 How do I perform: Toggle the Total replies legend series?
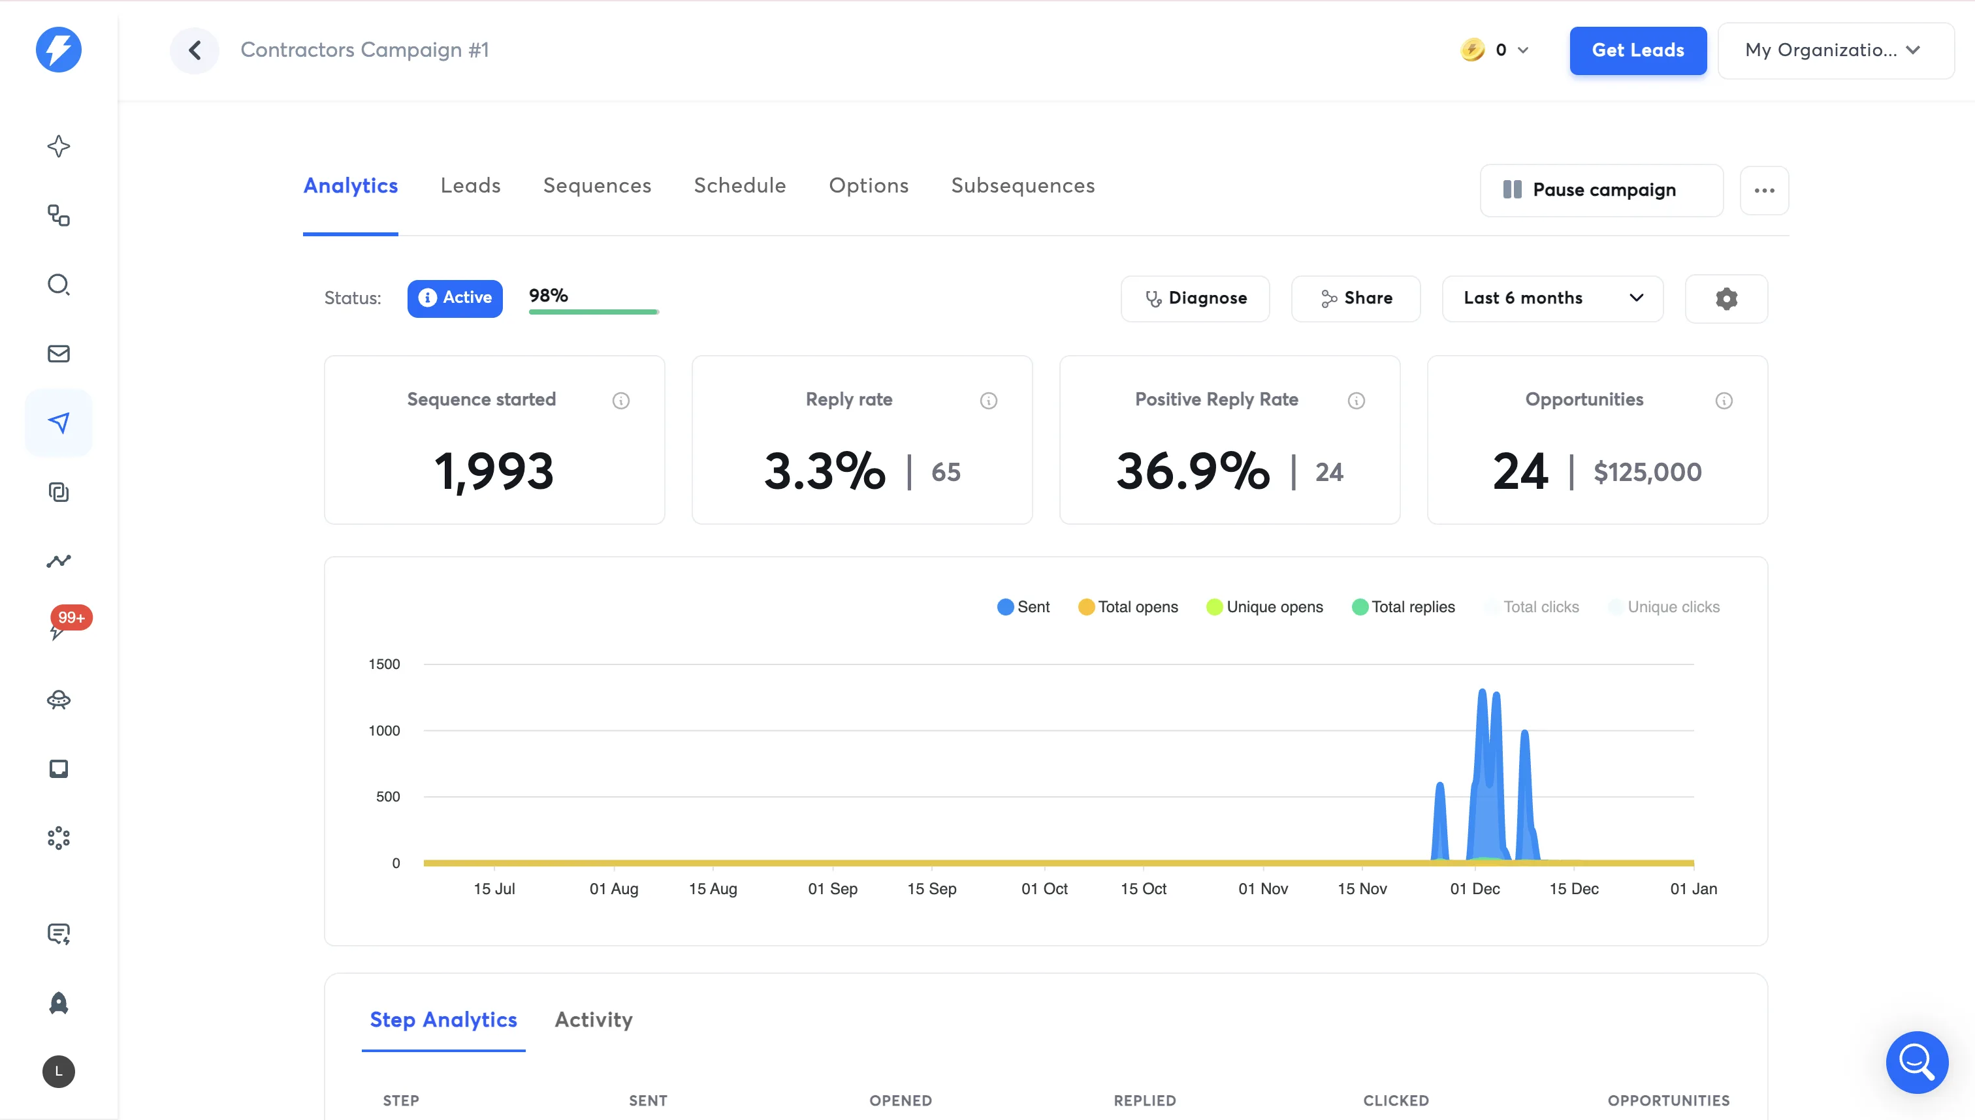(1403, 607)
